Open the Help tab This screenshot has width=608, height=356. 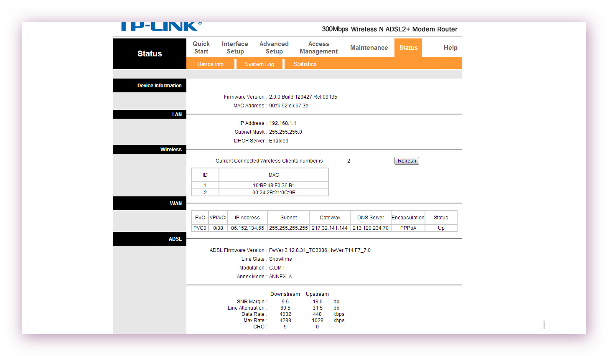click(x=450, y=48)
